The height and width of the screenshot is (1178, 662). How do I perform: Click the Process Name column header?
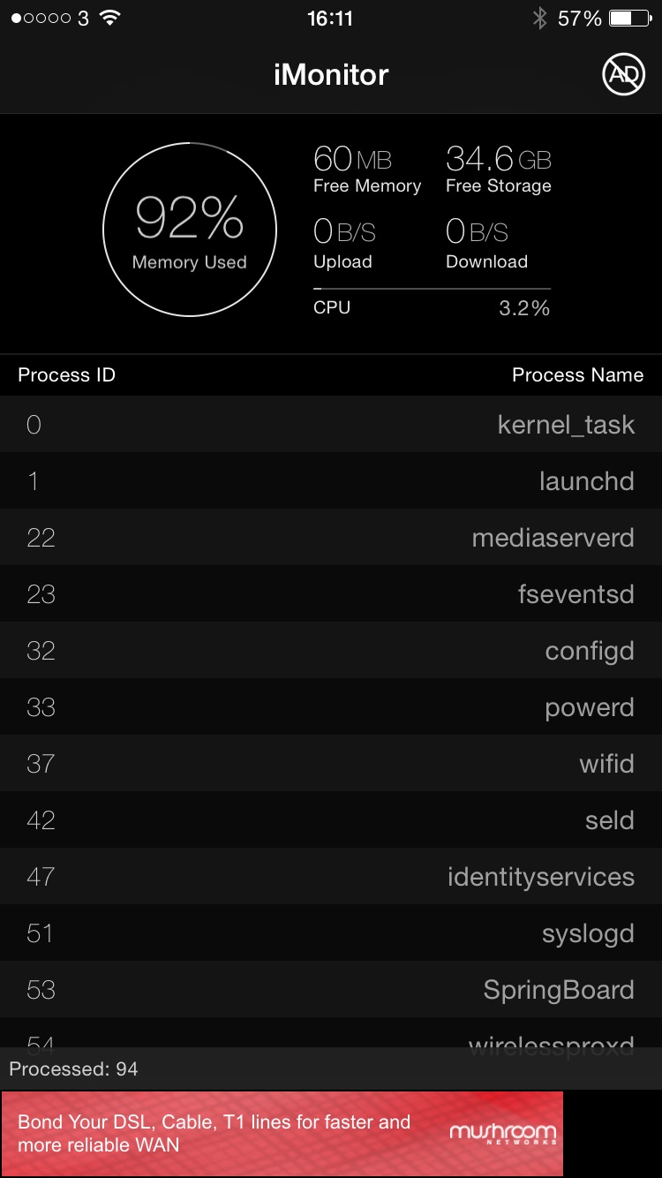[x=577, y=374]
